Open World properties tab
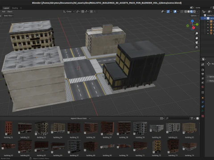Viewport: 214px width, 160px height. point(203,87)
